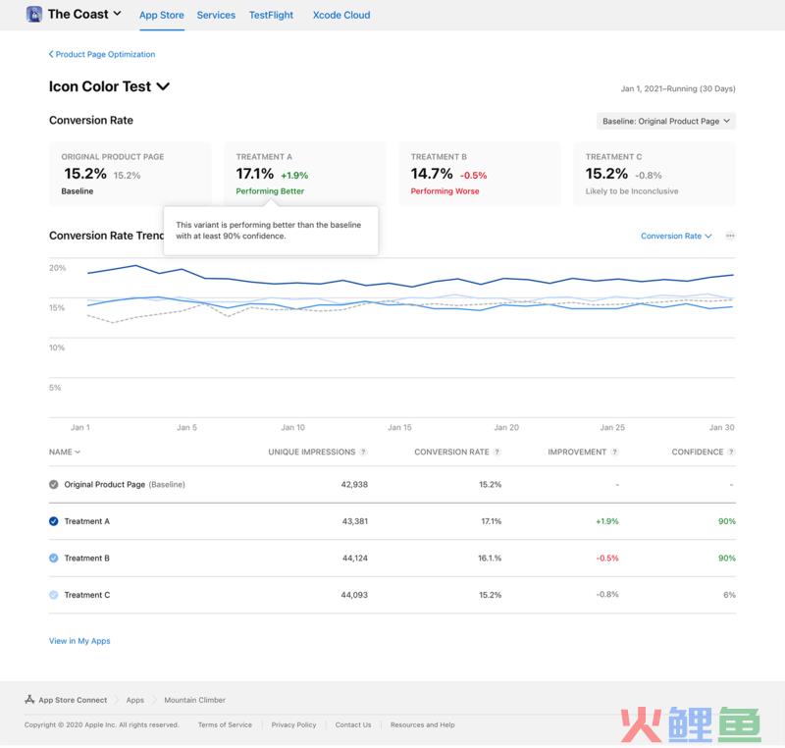Click the Improvement column header
785x748 pixels.
point(577,452)
